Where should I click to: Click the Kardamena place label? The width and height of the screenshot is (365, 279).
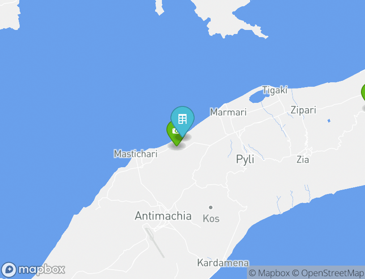click(223, 263)
